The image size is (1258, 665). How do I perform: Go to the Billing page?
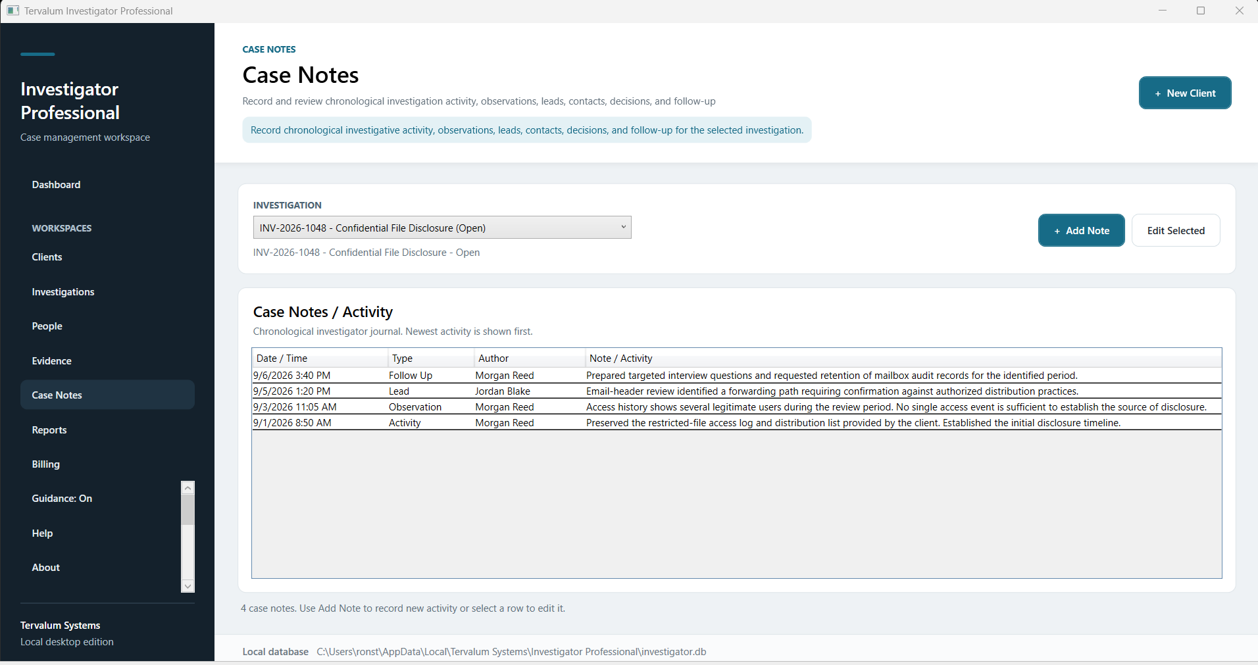click(x=107, y=464)
